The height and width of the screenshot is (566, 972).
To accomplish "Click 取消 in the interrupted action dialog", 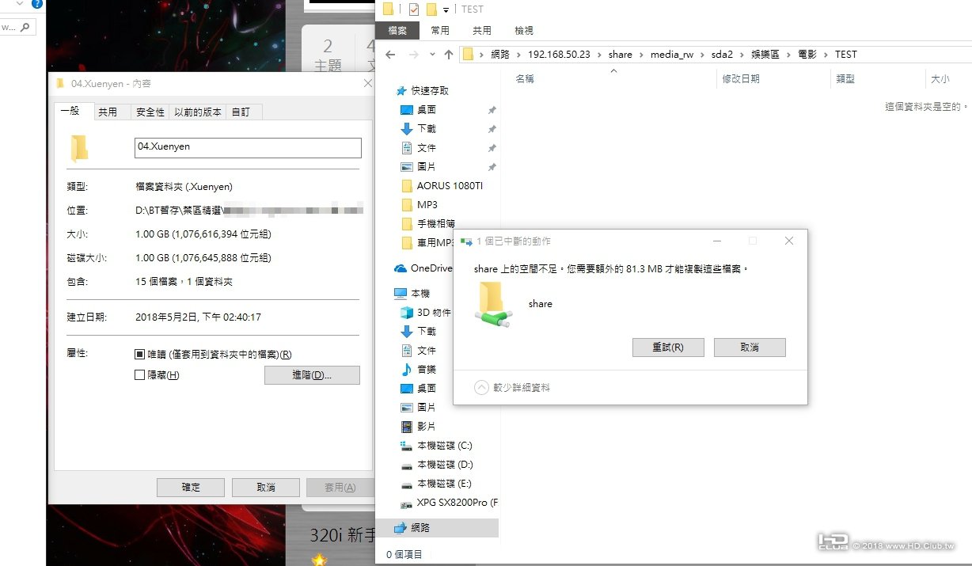I will 750,348.
